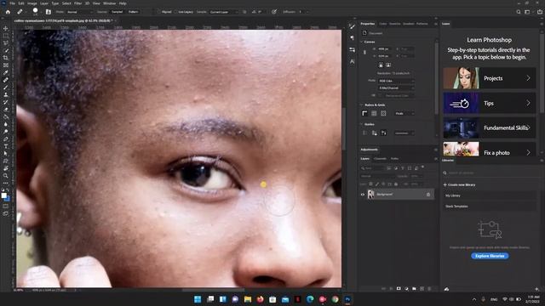Create a new adjustment layer from Layers bottom

click(x=406, y=289)
